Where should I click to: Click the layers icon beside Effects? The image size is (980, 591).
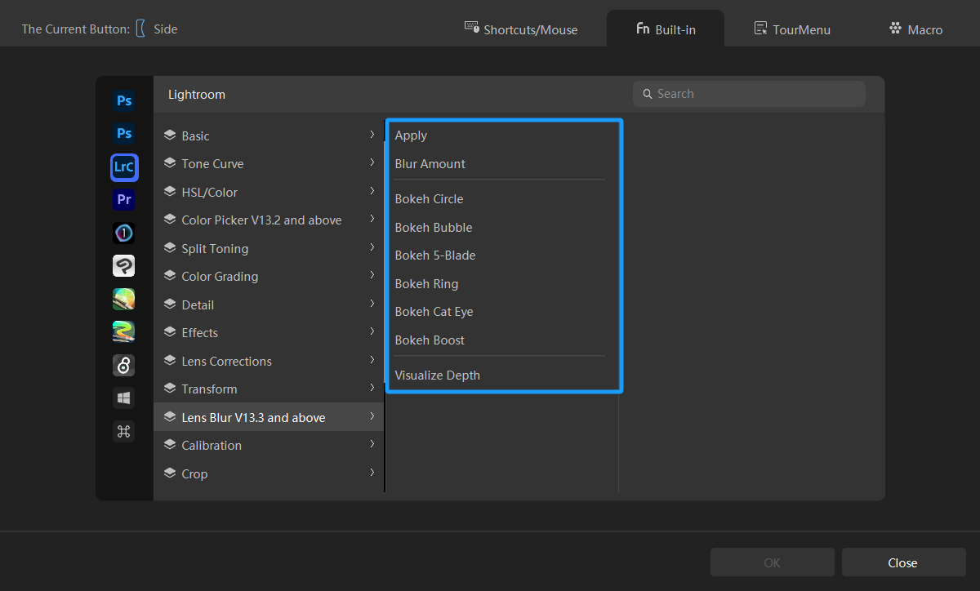click(170, 332)
